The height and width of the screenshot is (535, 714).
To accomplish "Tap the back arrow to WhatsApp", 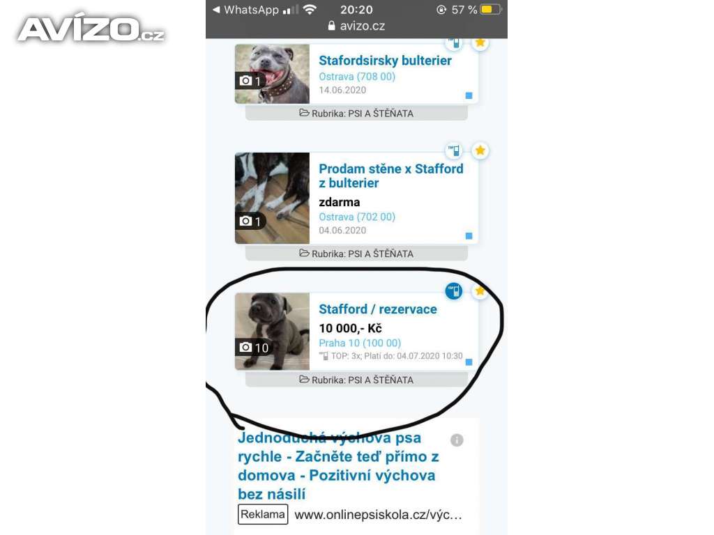I will pyautogui.click(x=217, y=10).
